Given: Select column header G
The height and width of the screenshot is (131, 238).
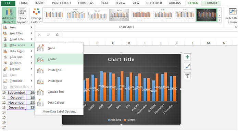Looking at the screenshot, I should 113,43.
